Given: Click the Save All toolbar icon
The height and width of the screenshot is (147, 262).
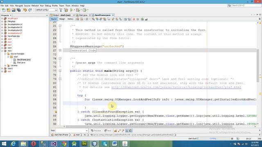Looking at the screenshot, I should pos(18,10).
